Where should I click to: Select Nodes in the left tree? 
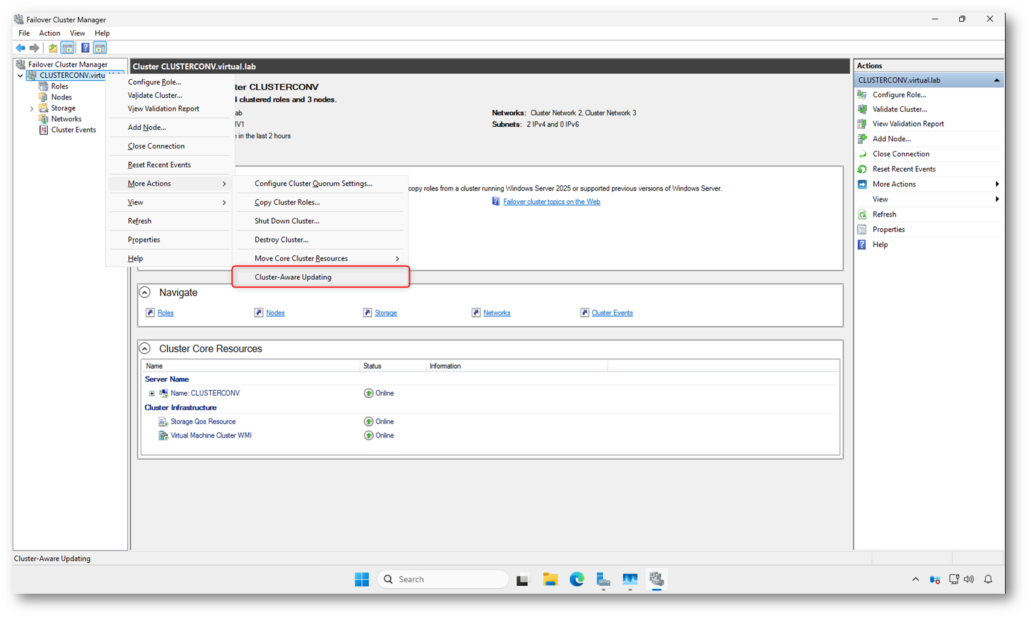61,97
